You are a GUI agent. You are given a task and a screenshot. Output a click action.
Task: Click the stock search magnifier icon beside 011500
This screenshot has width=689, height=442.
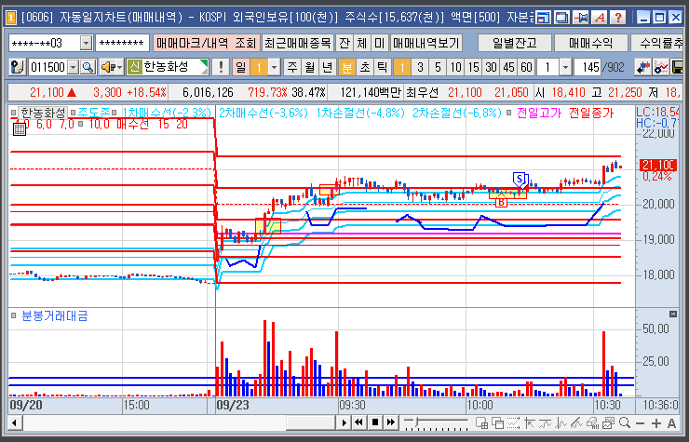pyautogui.click(x=88, y=67)
